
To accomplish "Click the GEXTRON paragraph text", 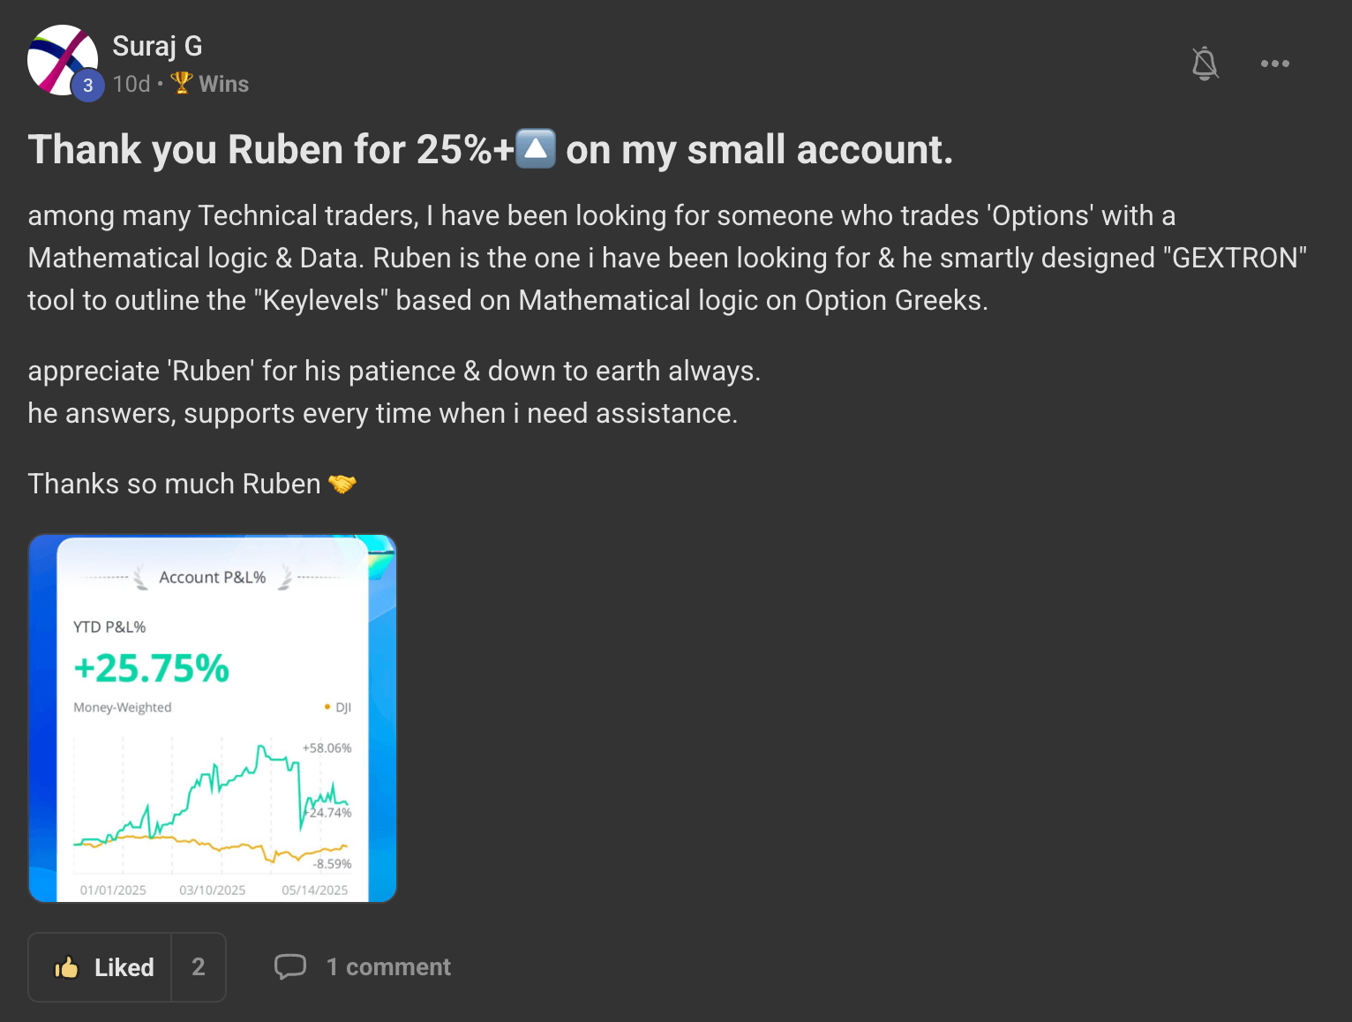I will click(667, 258).
